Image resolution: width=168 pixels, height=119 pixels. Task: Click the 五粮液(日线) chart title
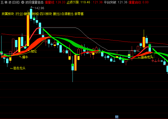coord(10,2)
